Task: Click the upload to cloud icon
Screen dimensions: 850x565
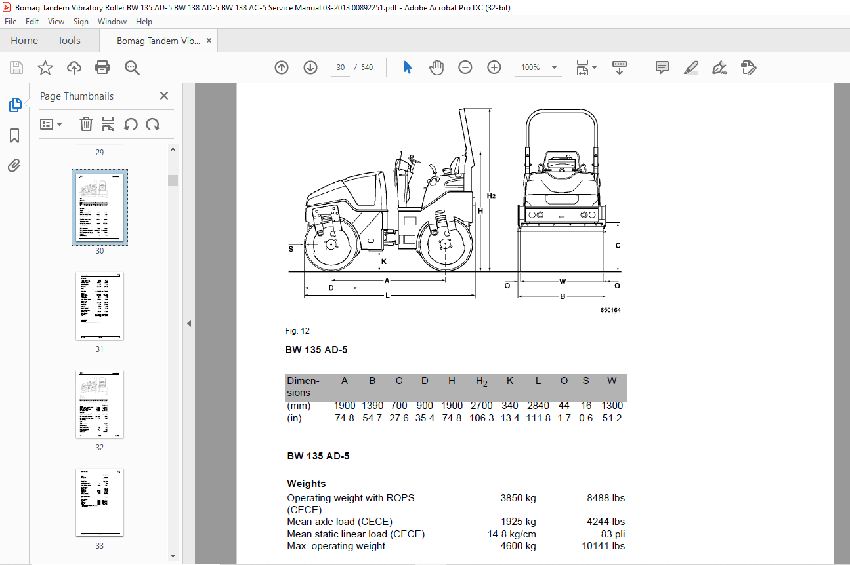Action: click(x=74, y=68)
